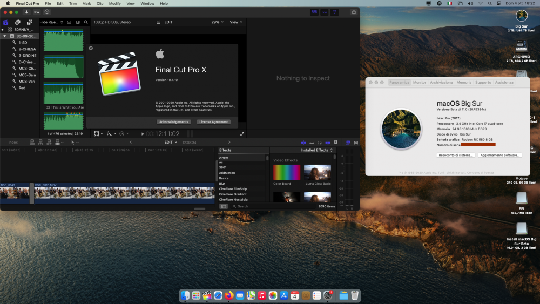Screen dimensions: 540x304
Task: Show or hide the Browser panel
Action: 314,12
